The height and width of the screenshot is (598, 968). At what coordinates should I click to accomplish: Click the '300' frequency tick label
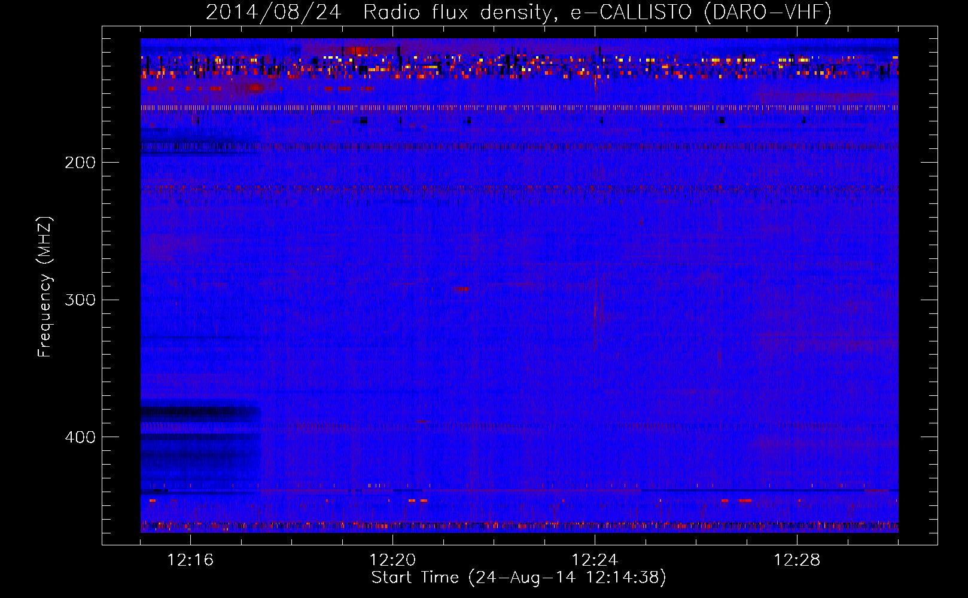tap(80, 300)
